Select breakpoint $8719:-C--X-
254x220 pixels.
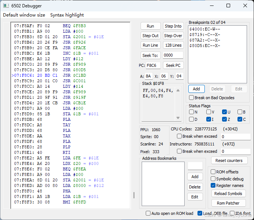click(x=217, y=35)
